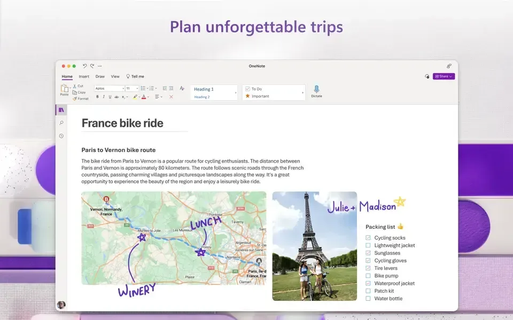Open recent notes clock icon

[61, 136]
